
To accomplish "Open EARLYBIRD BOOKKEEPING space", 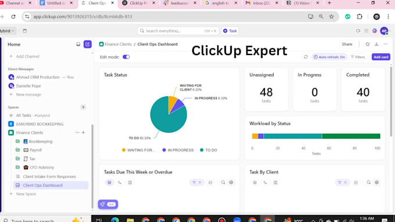I will 39,124.
